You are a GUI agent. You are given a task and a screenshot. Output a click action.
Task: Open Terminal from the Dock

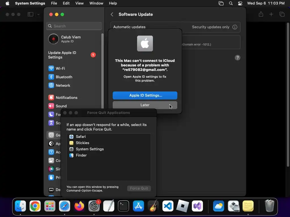click(x=123, y=206)
